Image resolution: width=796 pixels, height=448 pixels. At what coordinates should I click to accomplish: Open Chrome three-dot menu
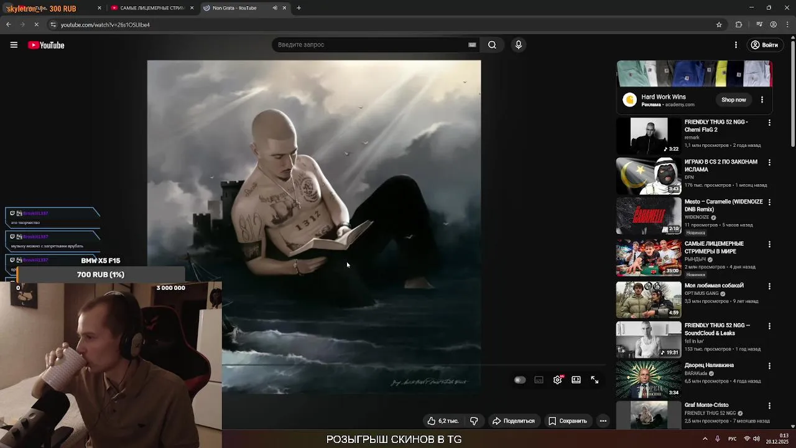point(787,25)
